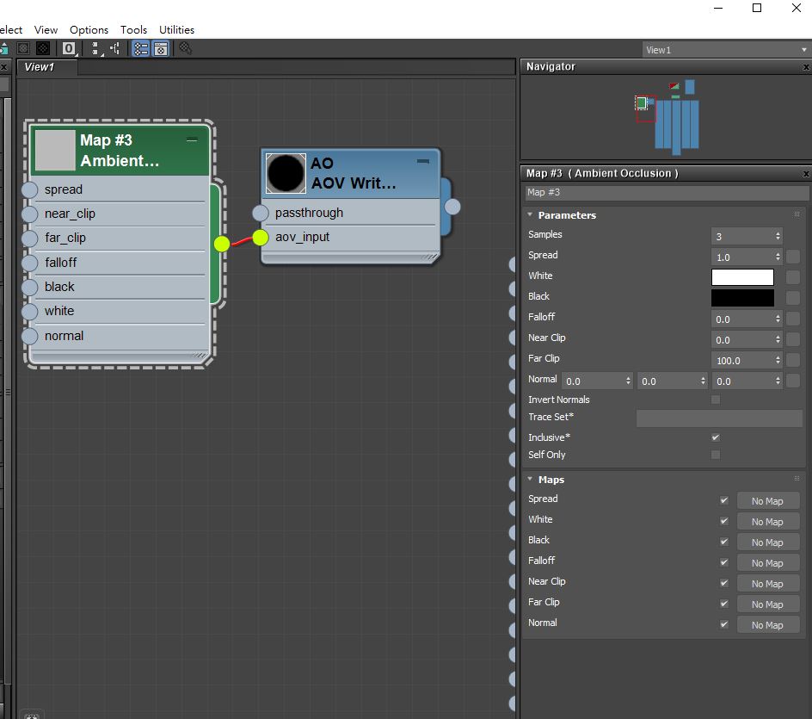Collapse the Map #3 Ambient node
812x719 pixels.
click(192, 139)
